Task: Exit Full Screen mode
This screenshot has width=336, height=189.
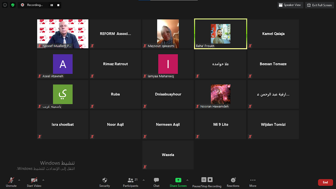Action: coord(320,5)
